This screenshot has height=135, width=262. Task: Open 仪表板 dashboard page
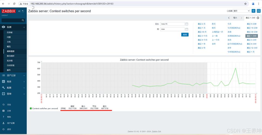pos(10,32)
